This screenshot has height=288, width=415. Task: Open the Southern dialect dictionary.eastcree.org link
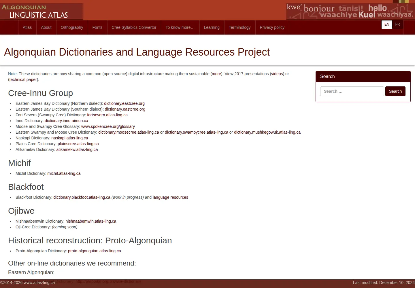tap(125, 109)
